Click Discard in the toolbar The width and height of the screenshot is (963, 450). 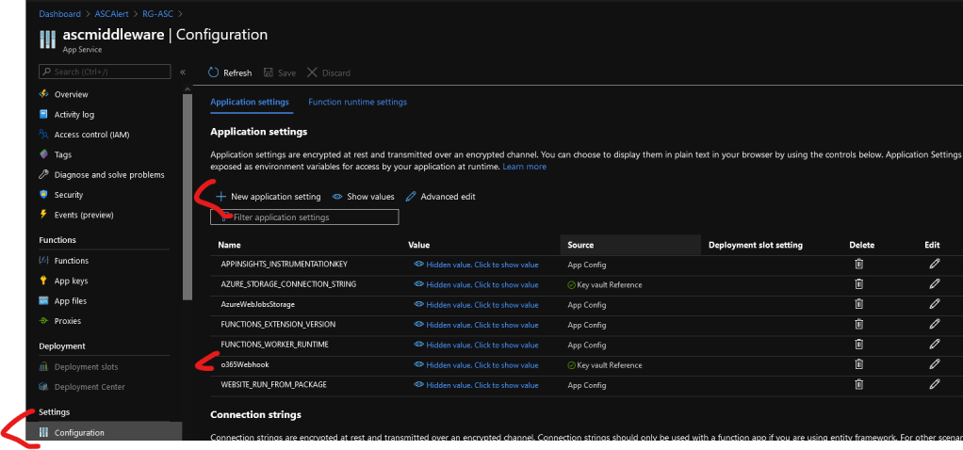pos(329,72)
